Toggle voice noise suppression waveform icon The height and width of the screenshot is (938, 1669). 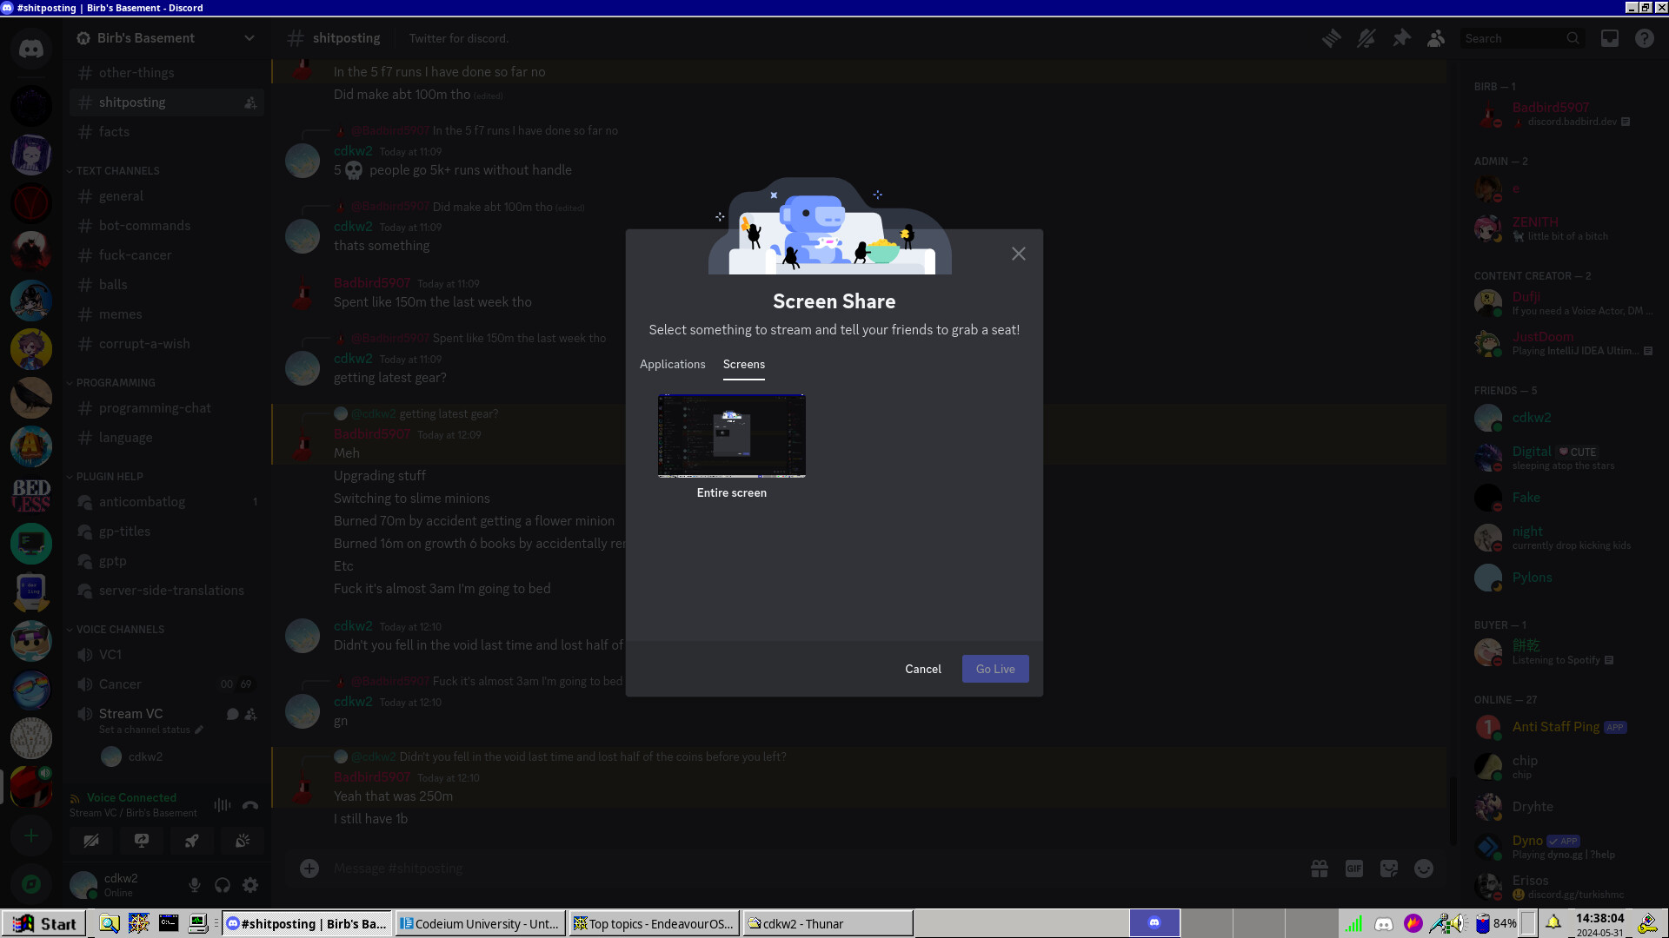pyautogui.click(x=223, y=805)
